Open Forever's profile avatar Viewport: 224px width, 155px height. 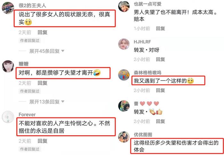pos(8,117)
